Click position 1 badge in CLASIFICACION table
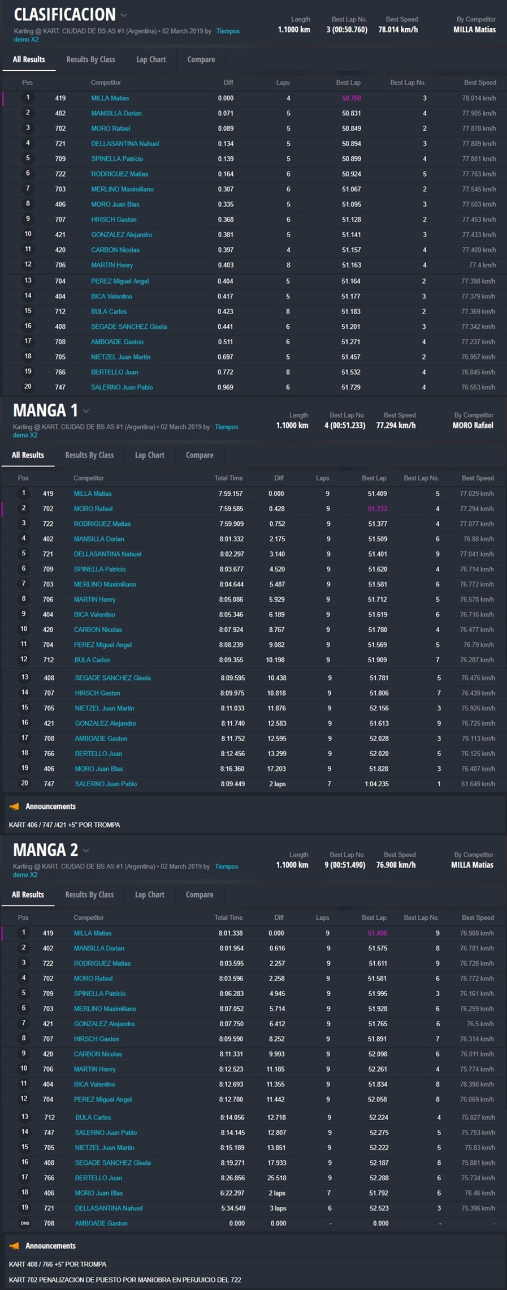The width and height of the screenshot is (507, 1290). pos(27,98)
